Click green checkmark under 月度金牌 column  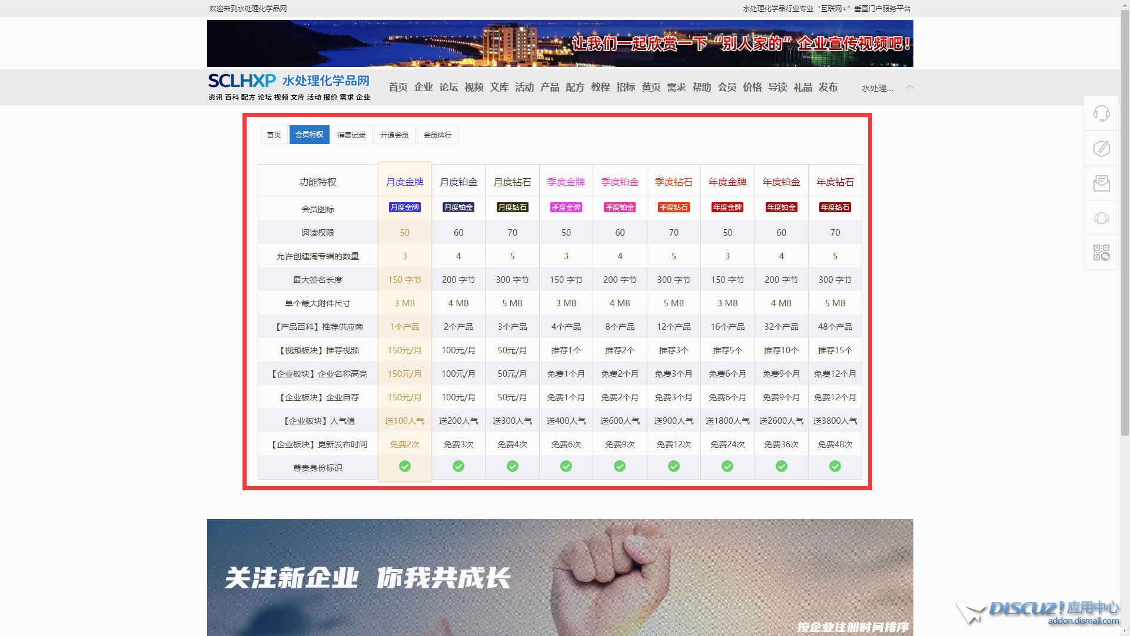(x=404, y=466)
